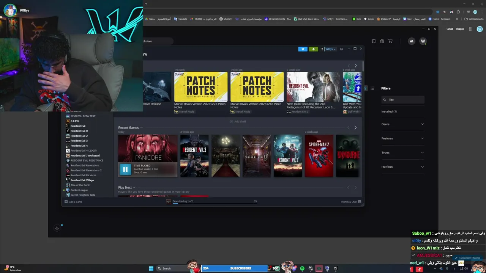
Task: Open Translate bookmark in the bookmarks bar
Action: [180, 19]
